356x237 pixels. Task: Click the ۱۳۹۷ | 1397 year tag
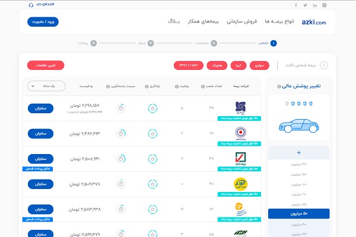pos(189,66)
